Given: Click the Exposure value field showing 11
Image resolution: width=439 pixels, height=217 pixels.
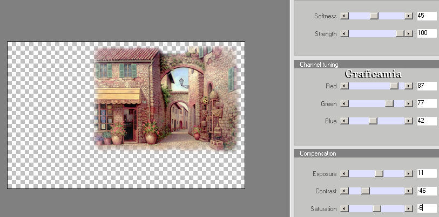Looking at the screenshot, I should point(427,173).
